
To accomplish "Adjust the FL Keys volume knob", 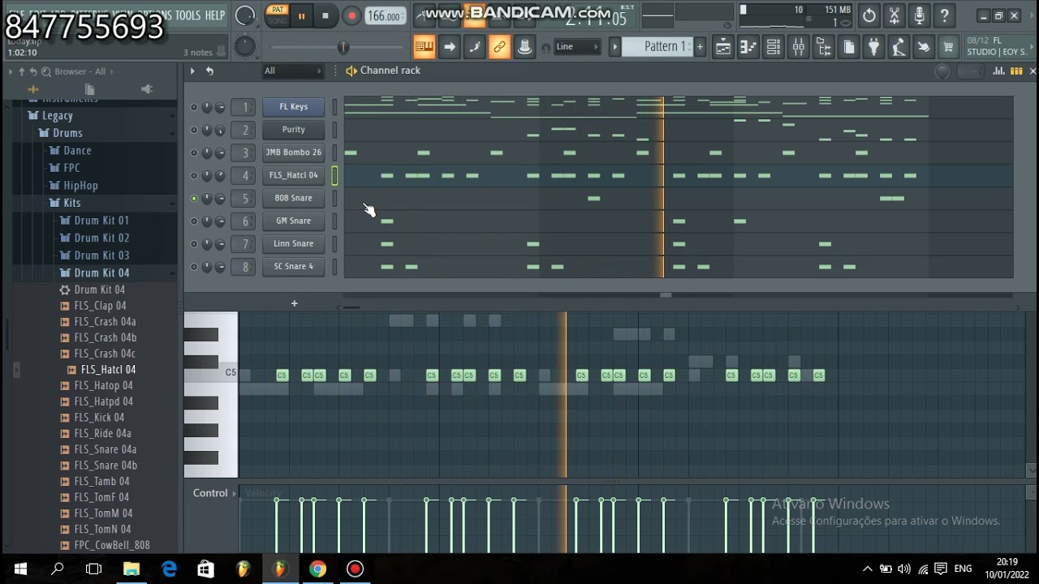I will click(219, 107).
